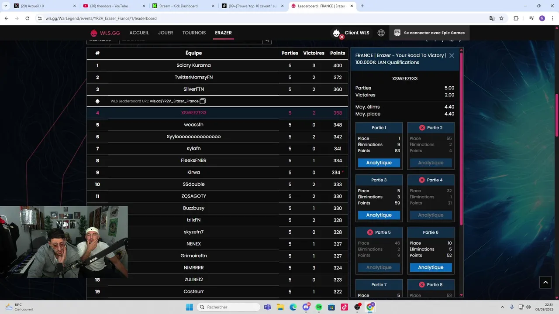The height and width of the screenshot is (314, 559).
Task: Open a new browser tab
Action: (x=362, y=6)
